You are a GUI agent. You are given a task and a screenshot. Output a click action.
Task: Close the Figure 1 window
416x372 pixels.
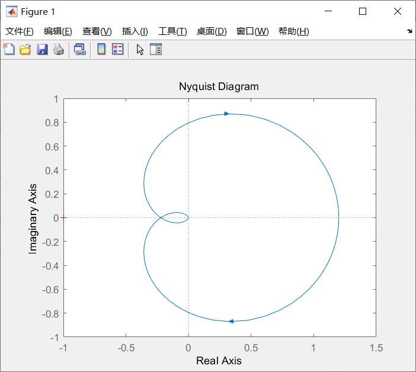click(398, 11)
